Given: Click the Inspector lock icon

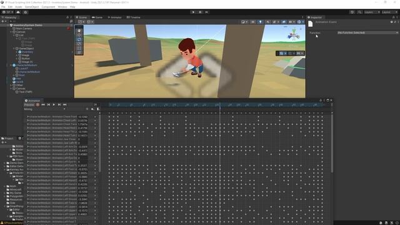Looking at the screenshot, I should (393, 17).
